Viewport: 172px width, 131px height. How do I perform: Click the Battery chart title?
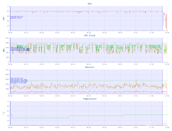tap(90, 67)
